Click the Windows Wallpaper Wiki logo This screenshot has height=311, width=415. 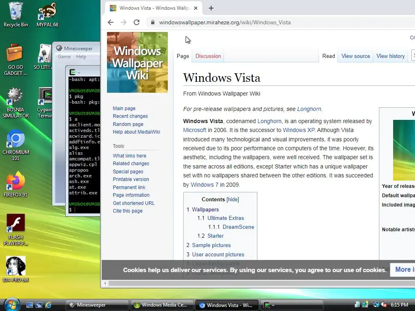[x=137, y=62]
